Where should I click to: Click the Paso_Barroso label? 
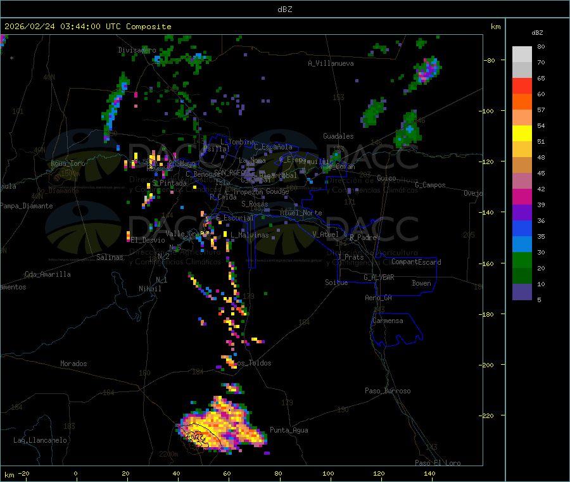[x=388, y=391]
